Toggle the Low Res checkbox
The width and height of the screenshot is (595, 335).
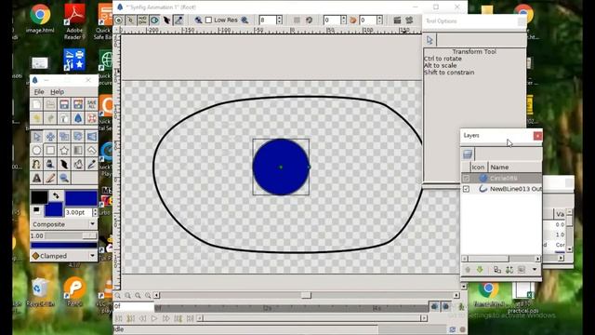tap(208, 20)
